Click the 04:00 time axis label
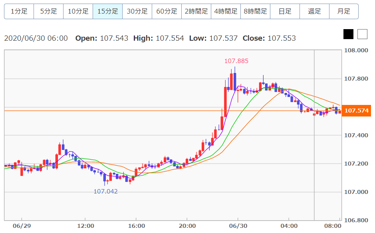Viewport: 375px width, 233px height. (x=289, y=226)
